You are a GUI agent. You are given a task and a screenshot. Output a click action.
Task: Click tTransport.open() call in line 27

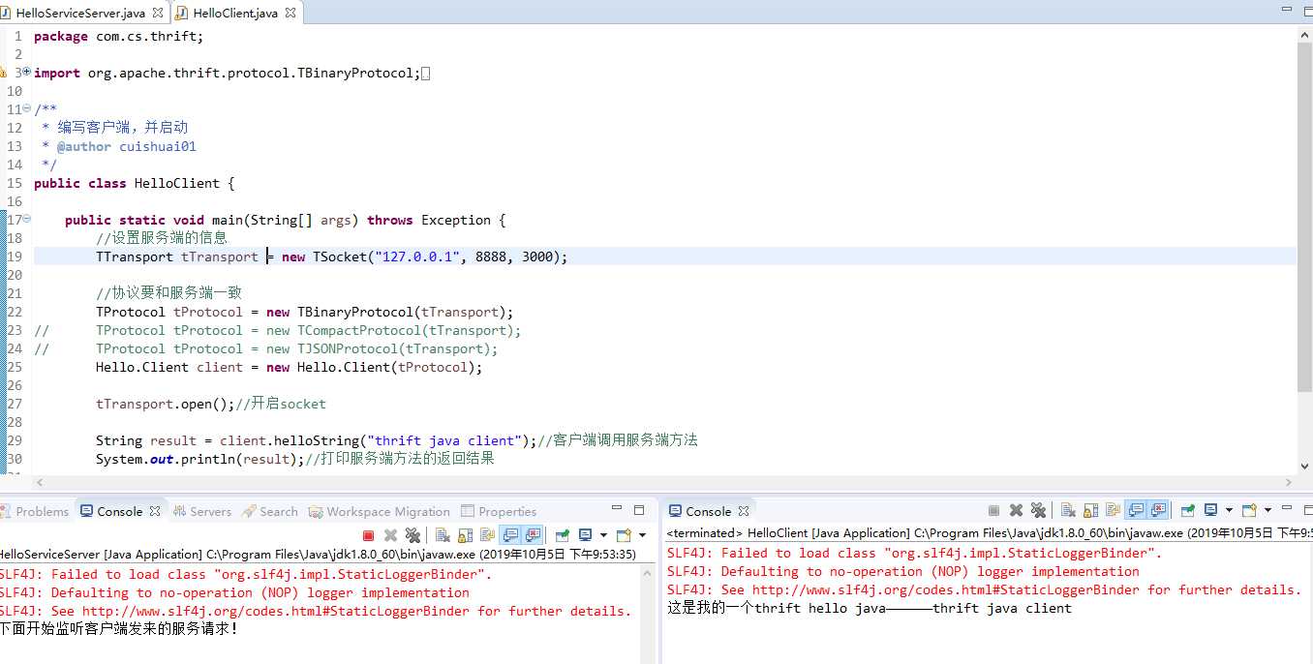coord(166,404)
